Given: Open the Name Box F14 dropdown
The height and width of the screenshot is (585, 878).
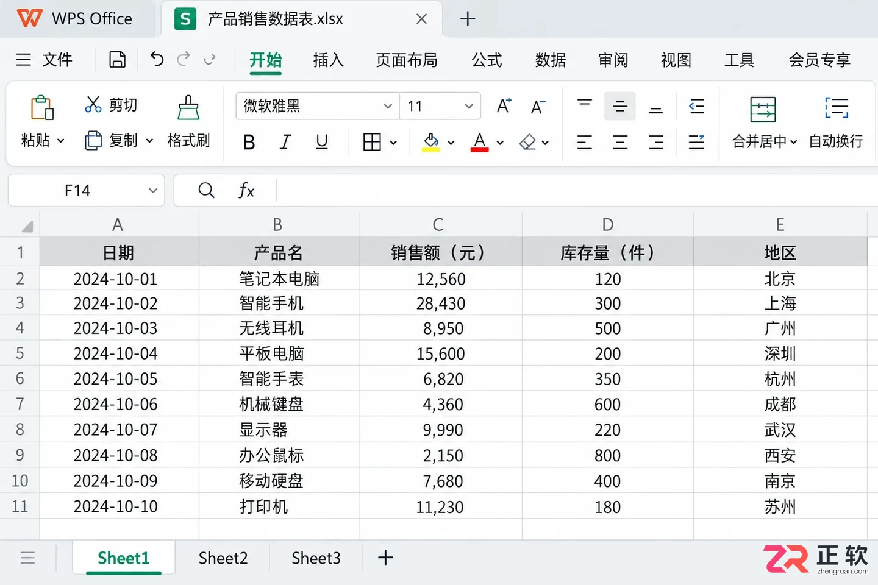Looking at the screenshot, I should click(152, 191).
